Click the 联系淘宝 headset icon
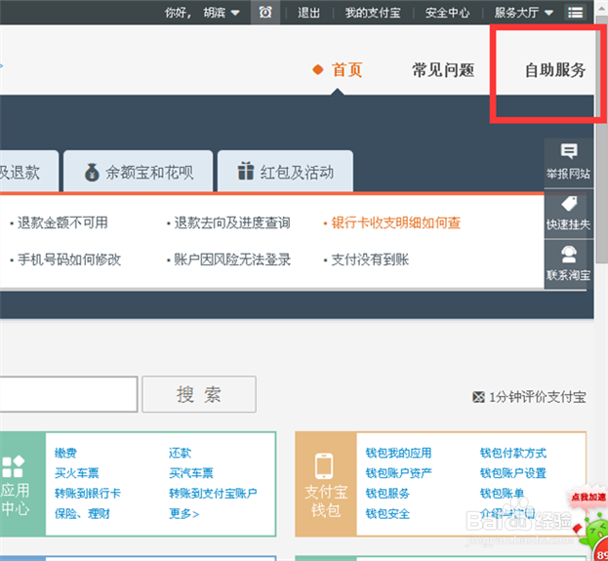Image resolution: width=608 pixels, height=561 pixels. [x=569, y=255]
